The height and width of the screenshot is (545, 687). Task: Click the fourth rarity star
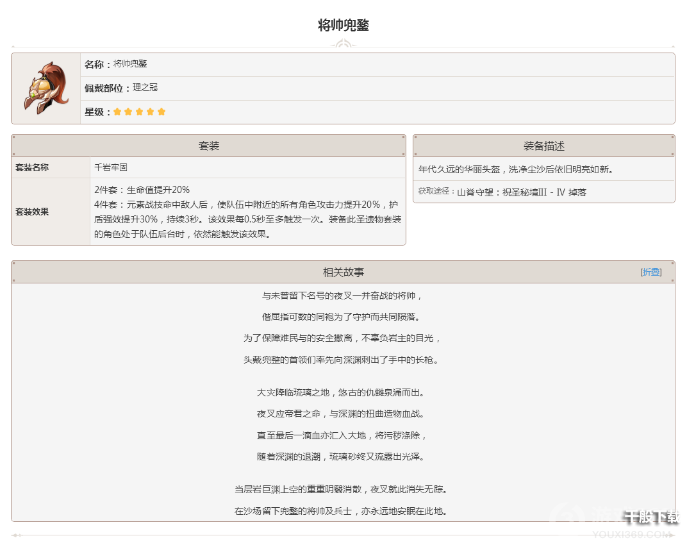click(150, 112)
